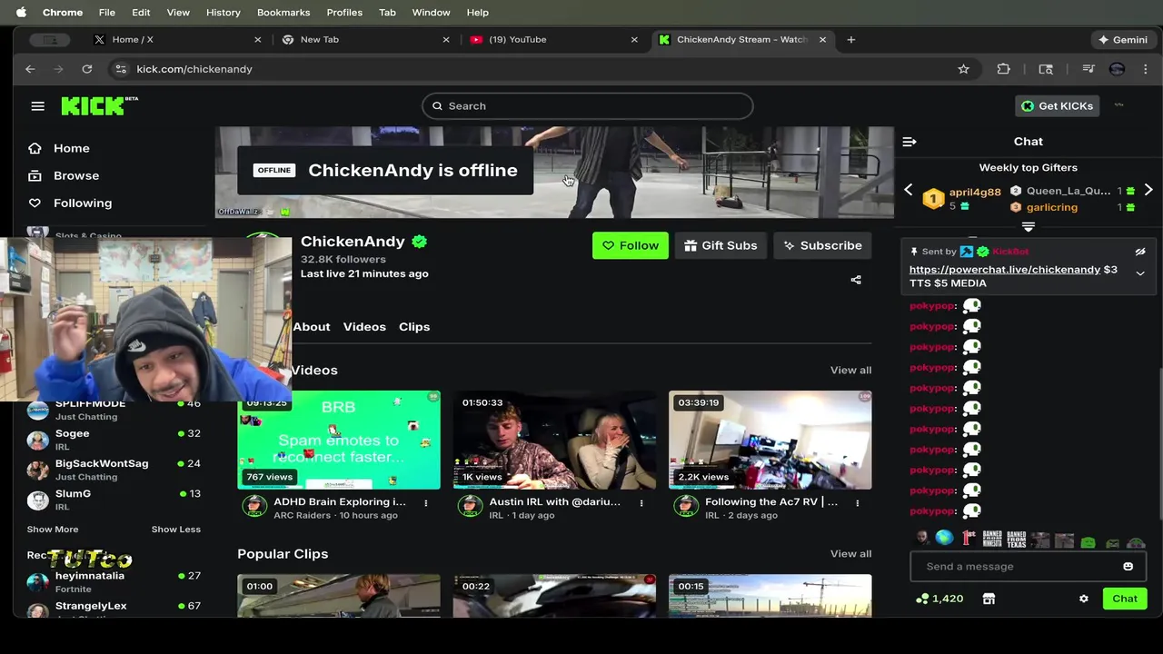The height and width of the screenshot is (654, 1163).
Task: Click ChickenAndy avatar under BRB video
Action: (x=254, y=506)
